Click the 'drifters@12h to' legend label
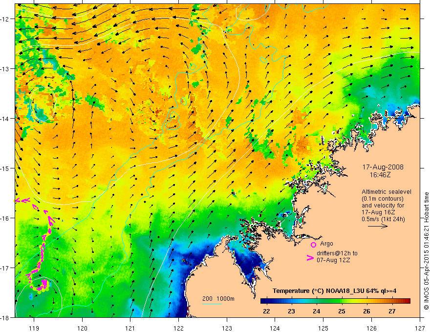 (x=337, y=253)
